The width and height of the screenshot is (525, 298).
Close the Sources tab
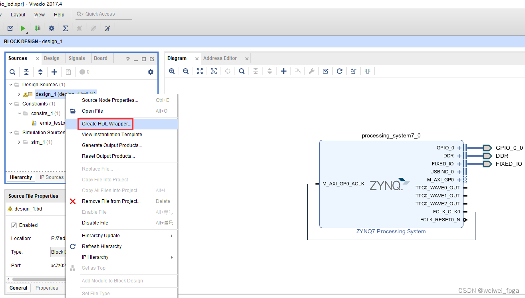(38, 59)
